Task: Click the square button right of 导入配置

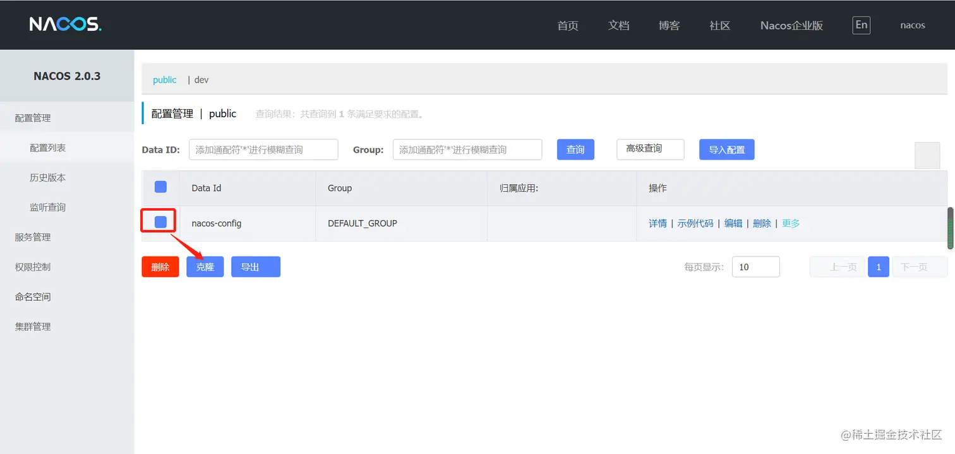Action: [927, 155]
